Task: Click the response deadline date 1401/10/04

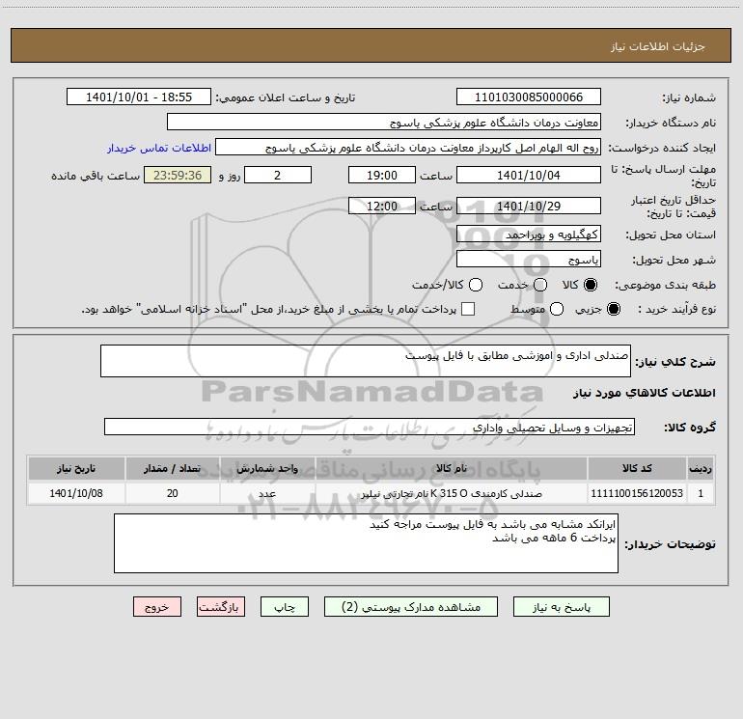Action: click(529, 175)
